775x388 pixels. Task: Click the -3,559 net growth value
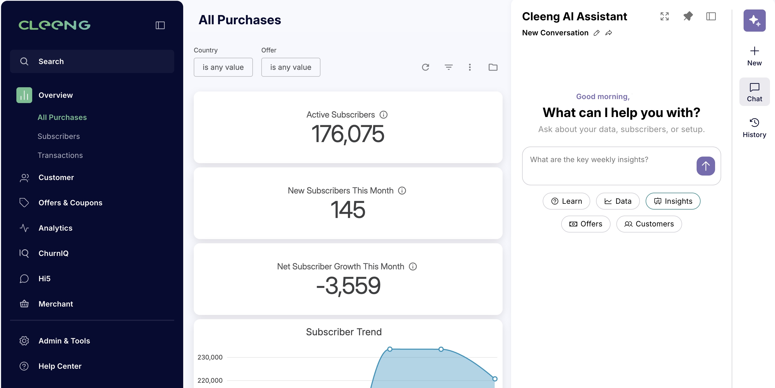(348, 286)
